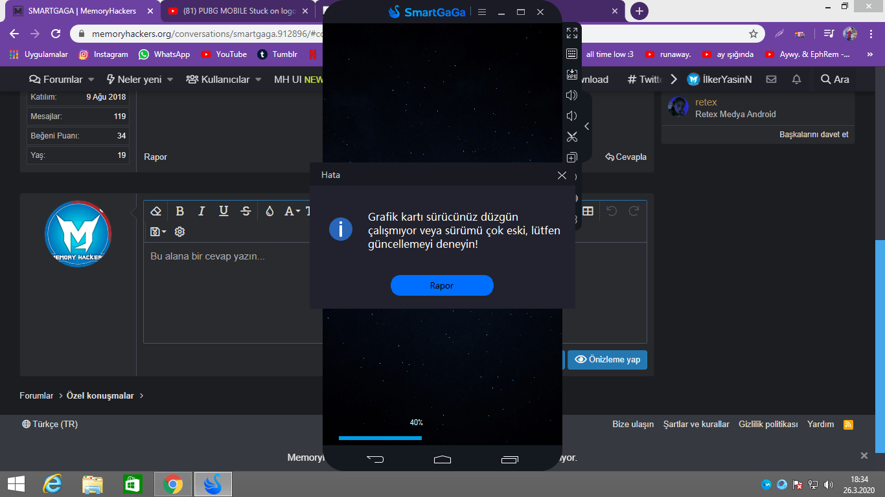Open font family A dropdown
Image resolution: width=885 pixels, height=497 pixels.
coord(292,211)
